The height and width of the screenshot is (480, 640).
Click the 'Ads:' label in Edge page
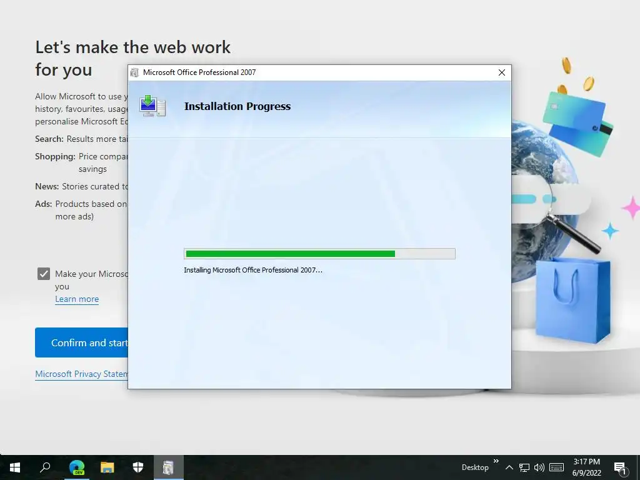tap(44, 204)
